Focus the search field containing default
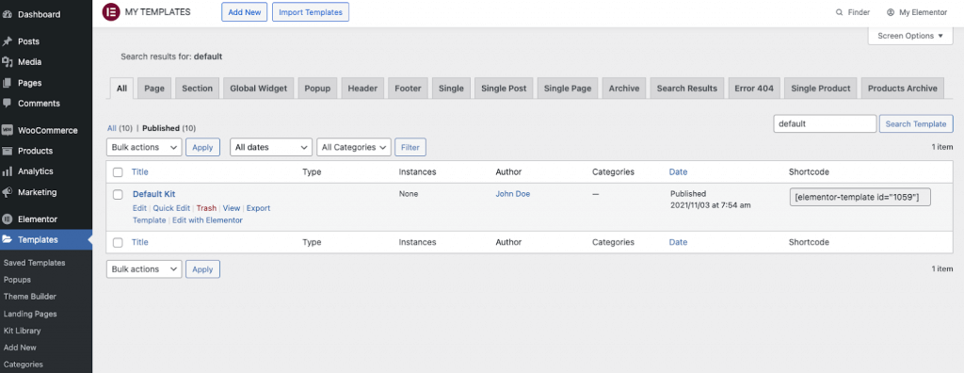964x373 pixels. [x=825, y=123]
